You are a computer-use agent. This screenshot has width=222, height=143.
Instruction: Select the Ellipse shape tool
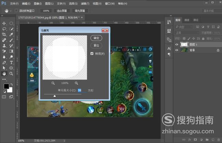point(11,68)
